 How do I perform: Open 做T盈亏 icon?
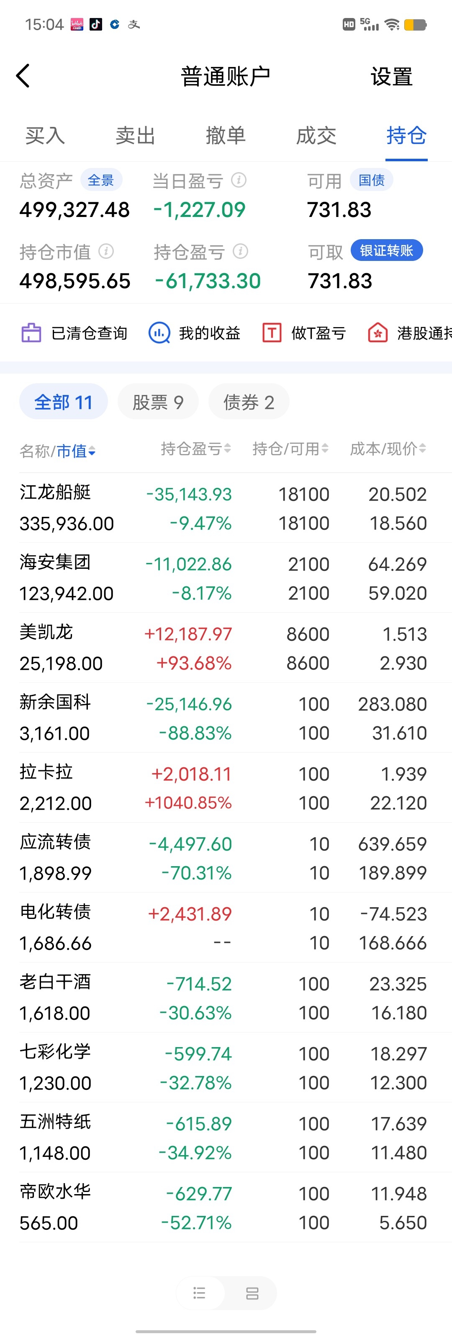[272, 333]
